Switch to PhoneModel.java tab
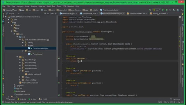 tap(89, 14)
